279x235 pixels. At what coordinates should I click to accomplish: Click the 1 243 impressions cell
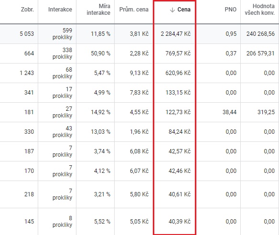coord(27,73)
